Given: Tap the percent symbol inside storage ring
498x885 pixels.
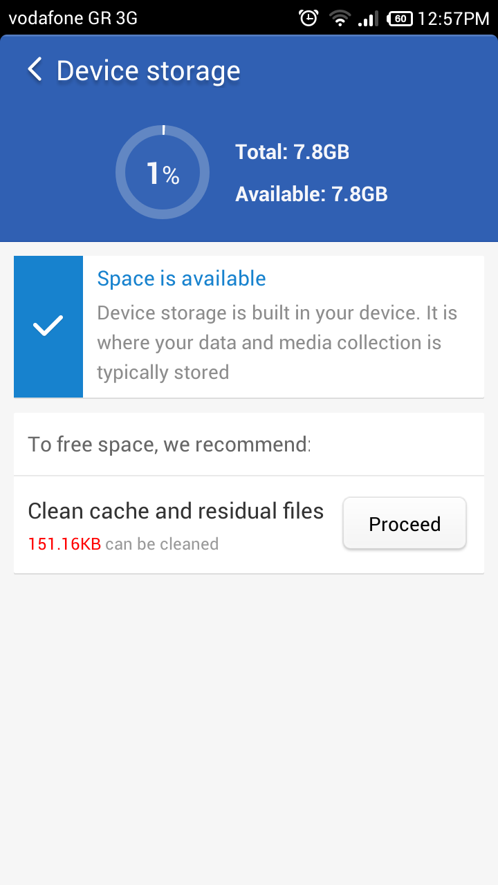Looking at the screenshot, I should (172, 177).
